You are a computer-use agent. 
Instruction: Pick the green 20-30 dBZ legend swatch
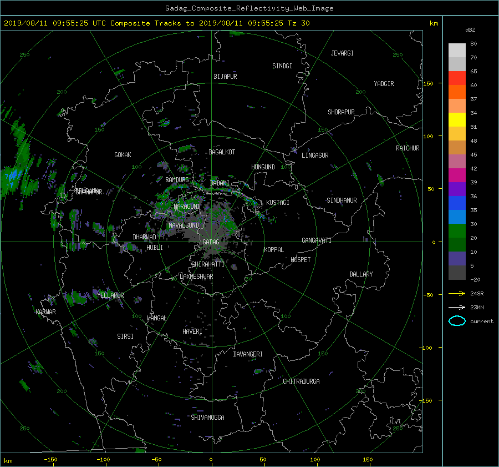pos(457,230)
